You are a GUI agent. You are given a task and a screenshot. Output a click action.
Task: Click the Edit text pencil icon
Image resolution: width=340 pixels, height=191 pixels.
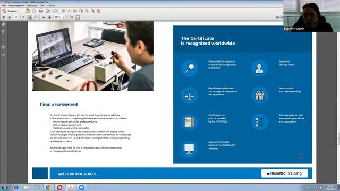pos(48,11)
